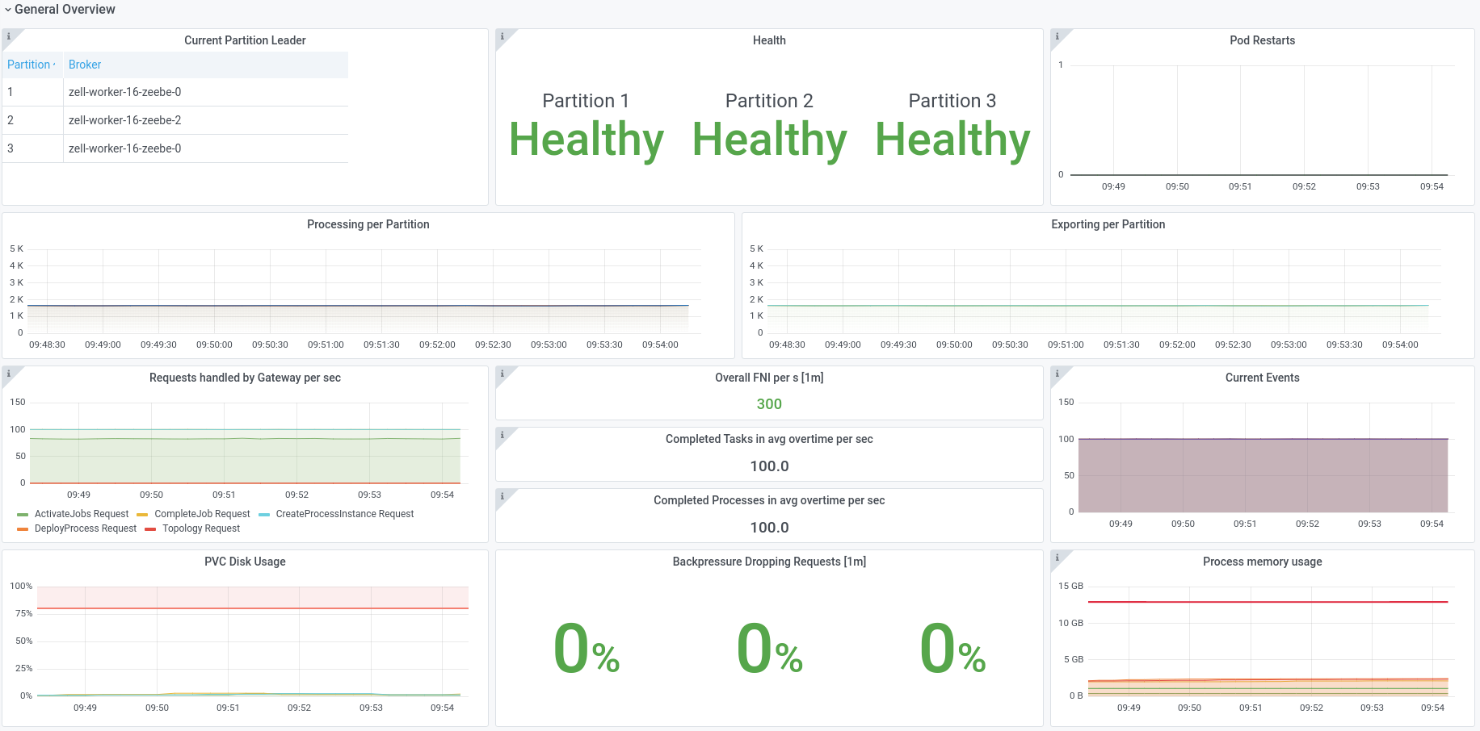Screen dimensions: 1480x731
Task: Show info icon of Health panel
Action: click(x=502, y=36)
